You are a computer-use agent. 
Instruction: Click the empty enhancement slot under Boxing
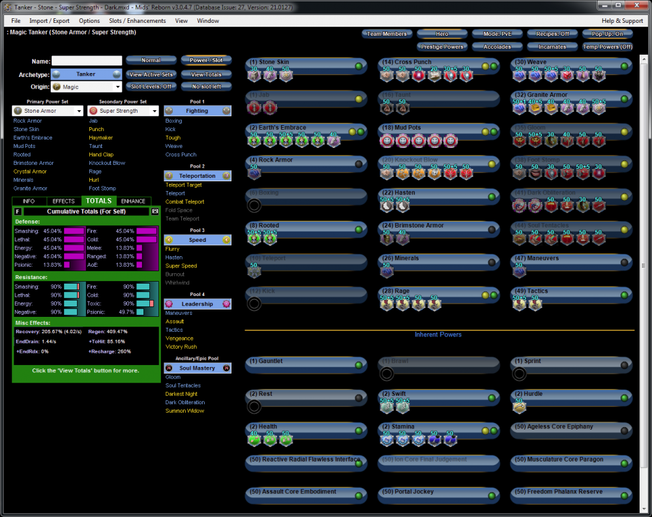(x=254, y=205)
